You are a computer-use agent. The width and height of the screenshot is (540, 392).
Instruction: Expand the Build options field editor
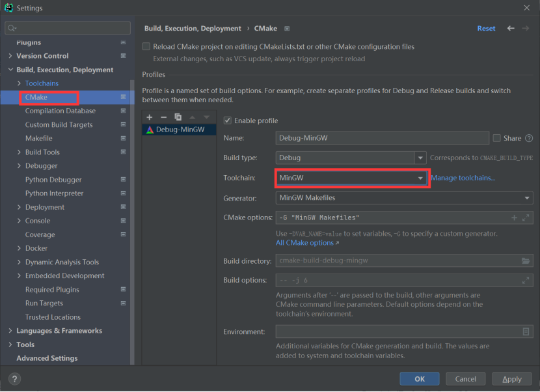(x=526, y=280)
